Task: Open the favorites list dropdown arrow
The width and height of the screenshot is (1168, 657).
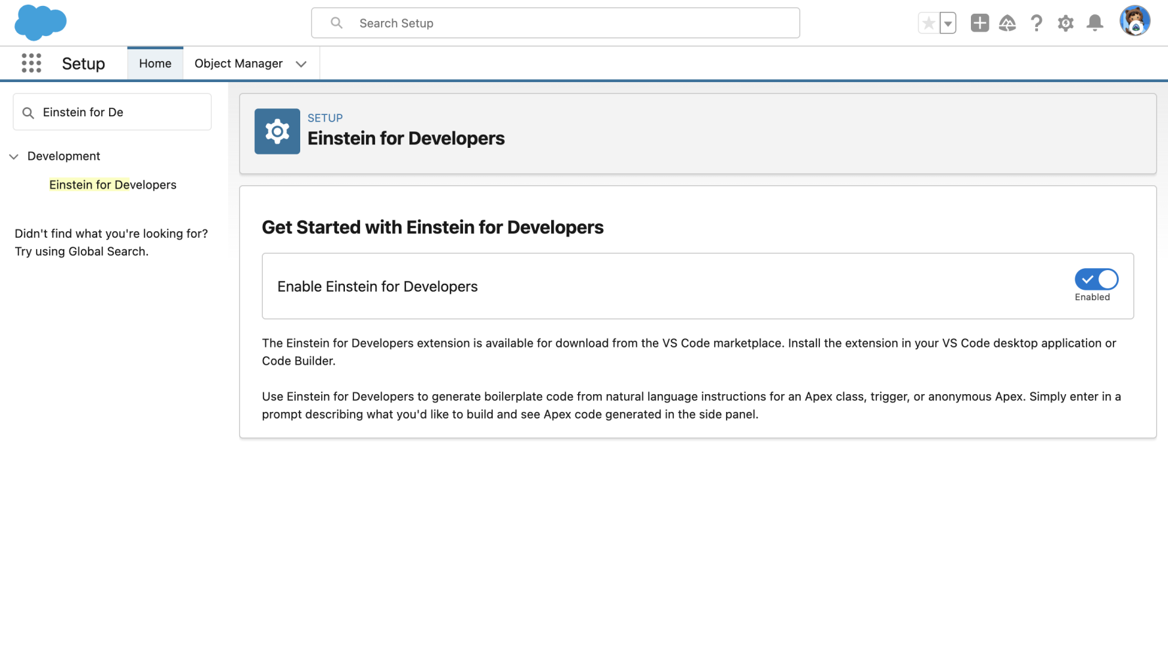Action: point(947,23)
